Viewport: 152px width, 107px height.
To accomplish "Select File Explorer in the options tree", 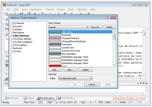I will point(19,33).
